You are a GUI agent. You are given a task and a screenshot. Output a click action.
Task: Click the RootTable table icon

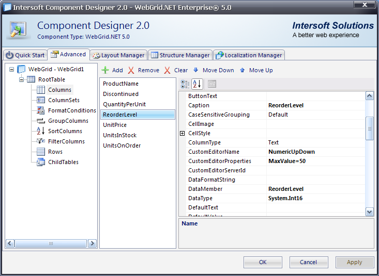31,79
